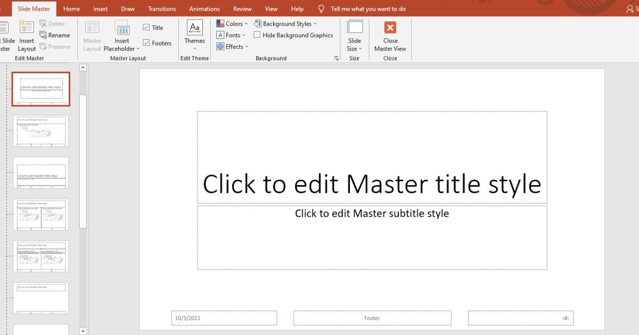Uncheck the Footers checkbox
Screen dimensions: 639x335
pyautogui.click(x=147, y=43)
